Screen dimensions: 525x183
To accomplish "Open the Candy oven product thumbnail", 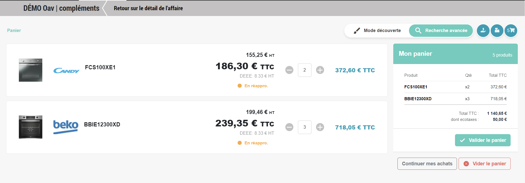I will (30, 70).
